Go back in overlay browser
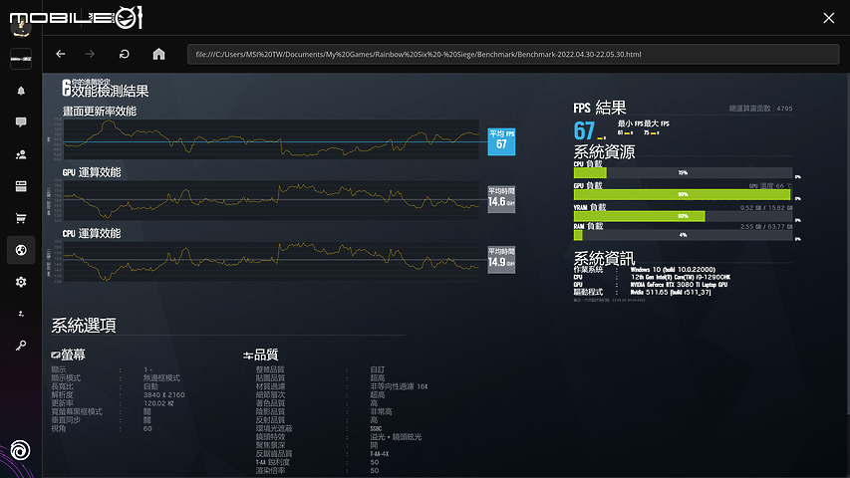 [x=61, y=54]
